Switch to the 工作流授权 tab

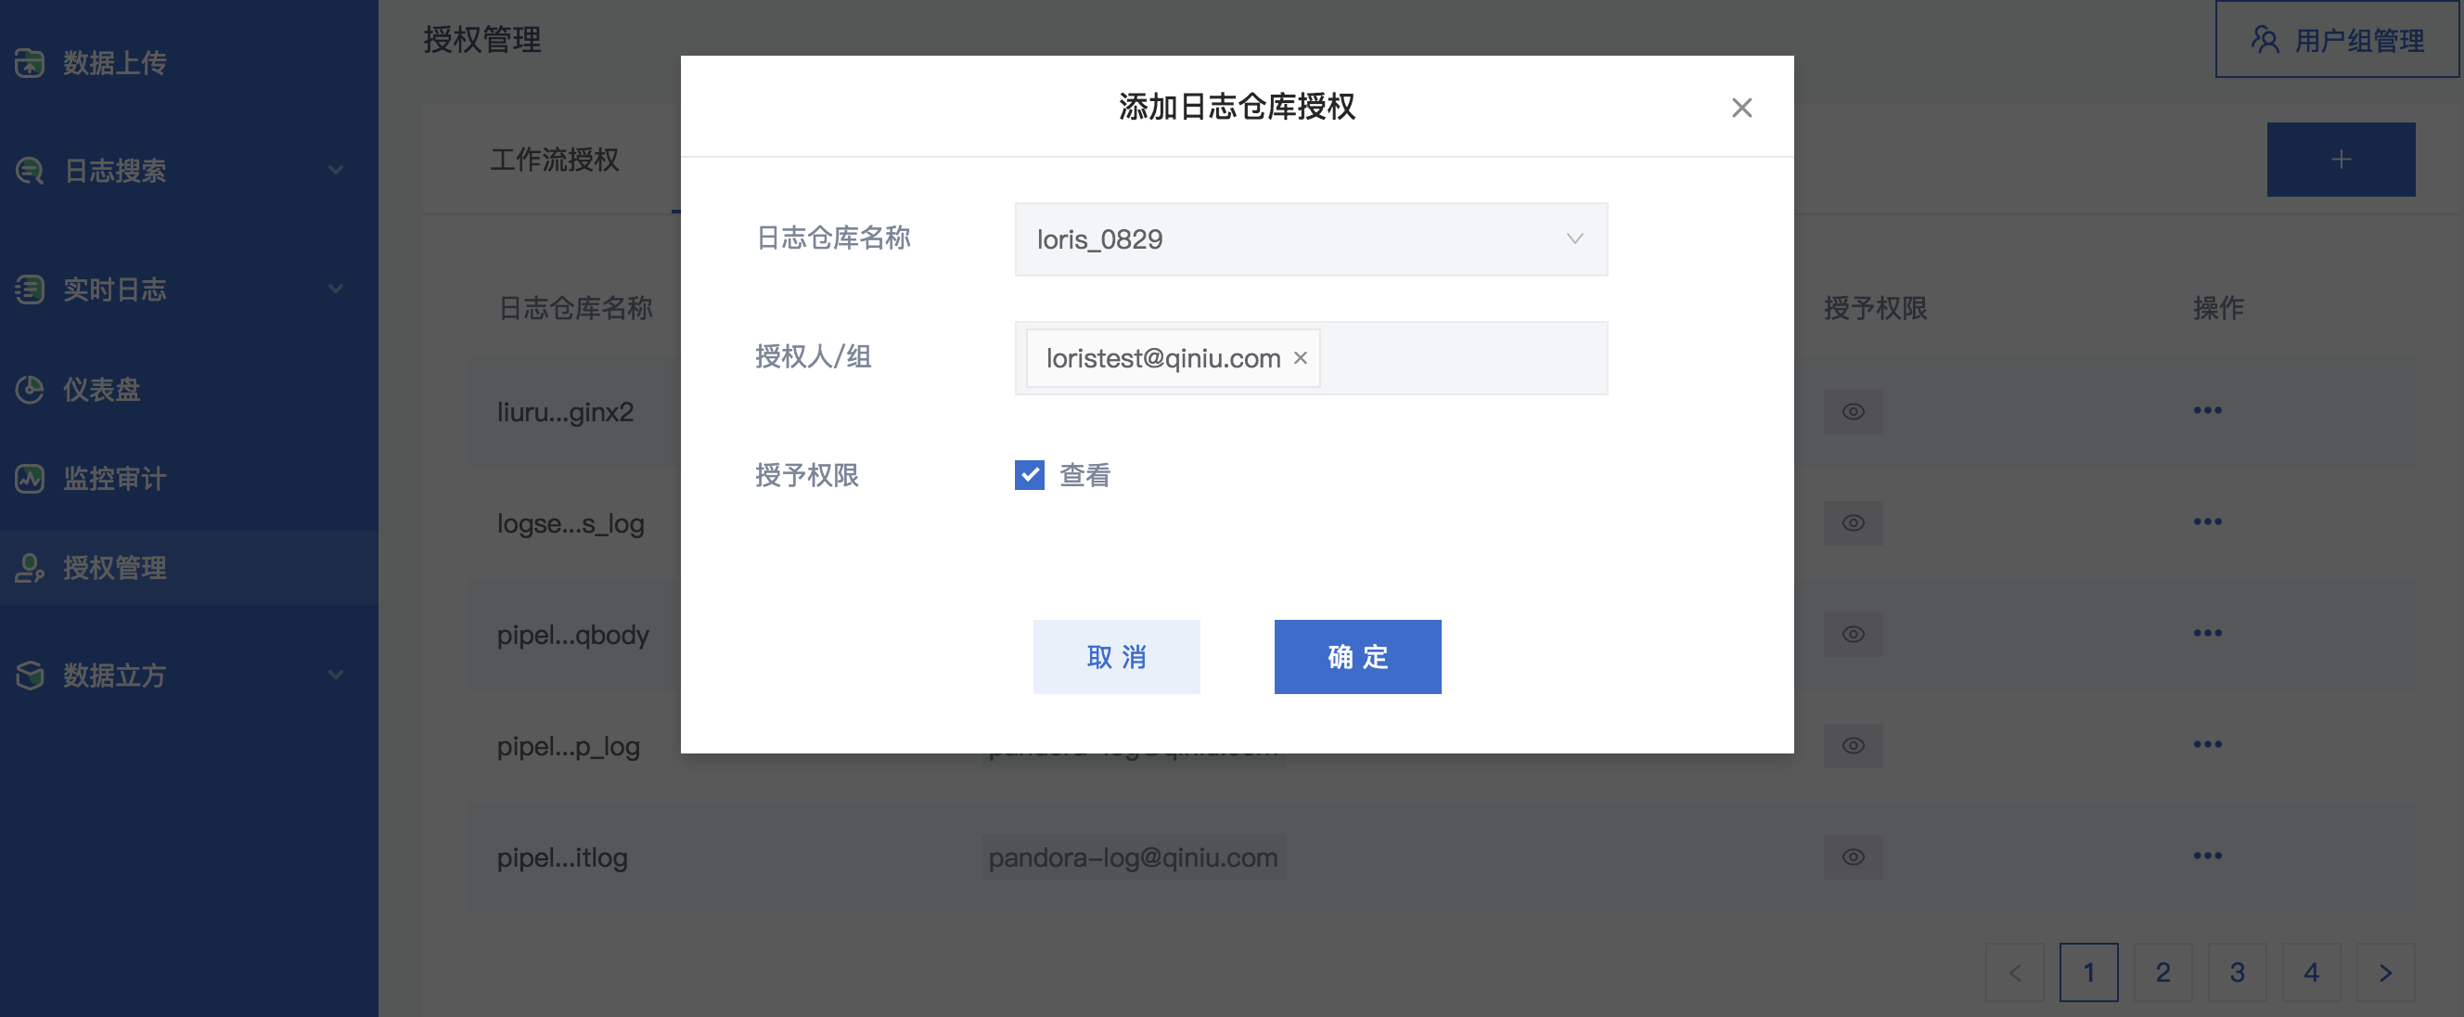pyautogui.click(x=555, y=159)
